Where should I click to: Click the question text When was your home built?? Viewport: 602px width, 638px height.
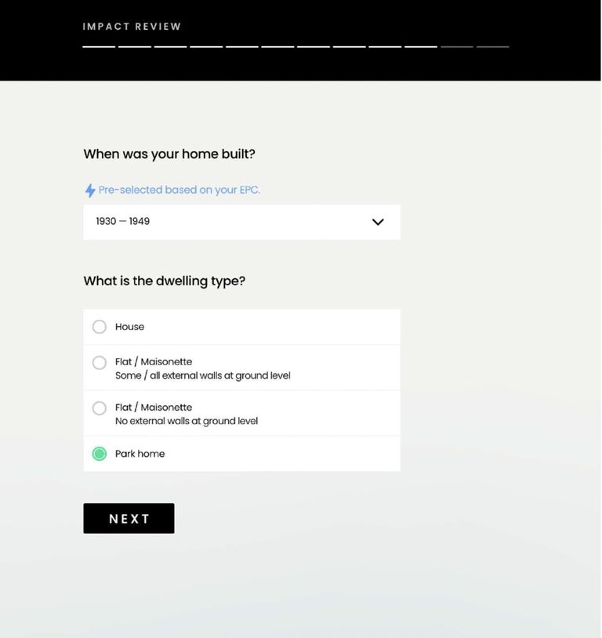(x=169, y=154)
